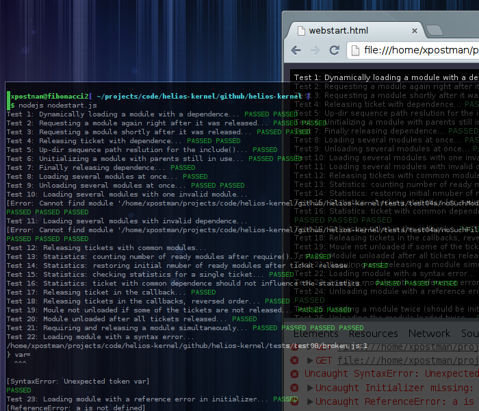The height and width of the screenshot is (411, 479).
Task: Click terminal prompt xpostman@fibonacci2
Action: 49,97
